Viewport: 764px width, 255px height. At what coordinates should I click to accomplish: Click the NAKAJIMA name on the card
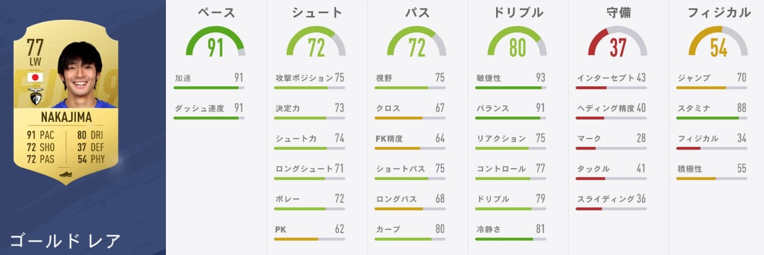[x=66, y=118]
